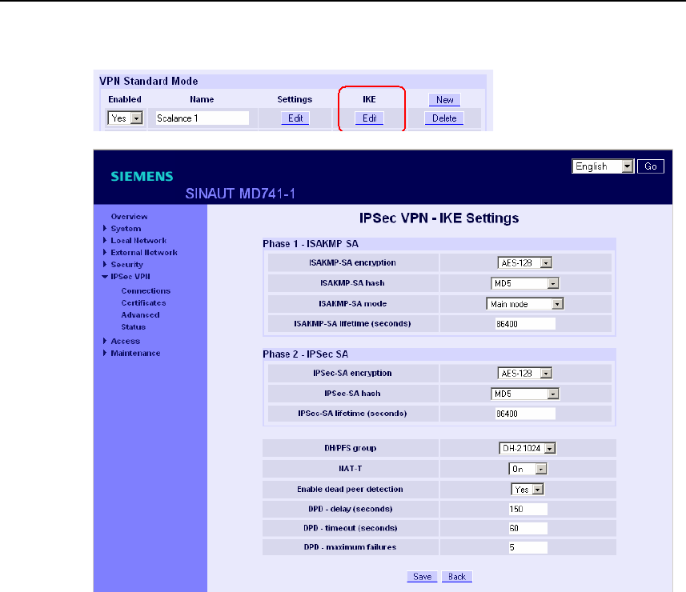The height and width of the screenshot is (592, 686).
Task: Click the Scalance 1 name field
Action: 203,118
